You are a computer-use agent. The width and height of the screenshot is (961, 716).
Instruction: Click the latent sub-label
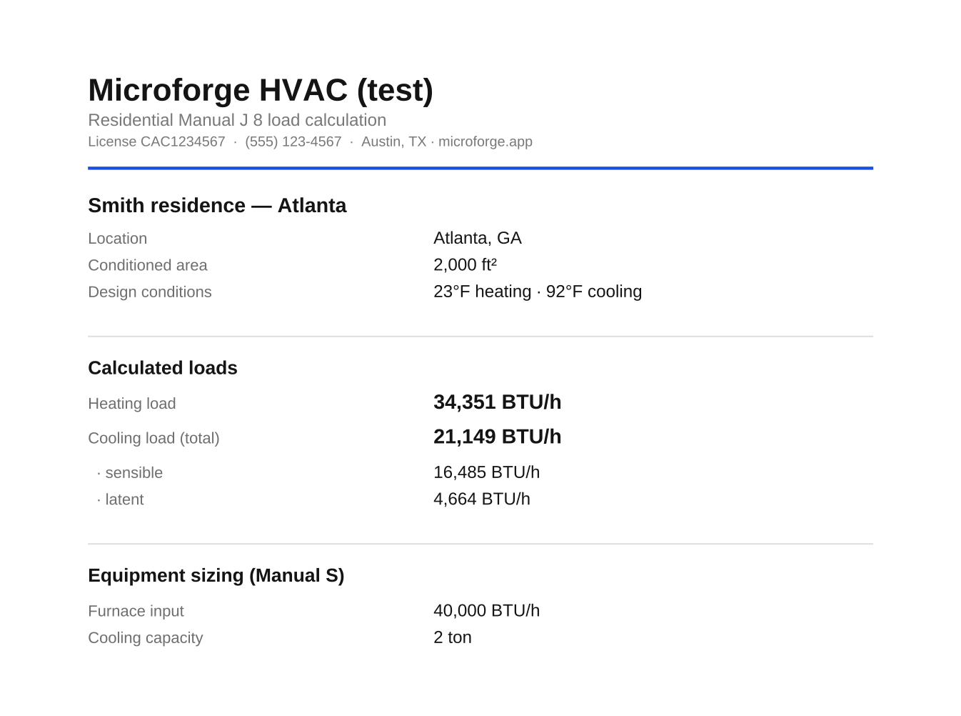120,499
